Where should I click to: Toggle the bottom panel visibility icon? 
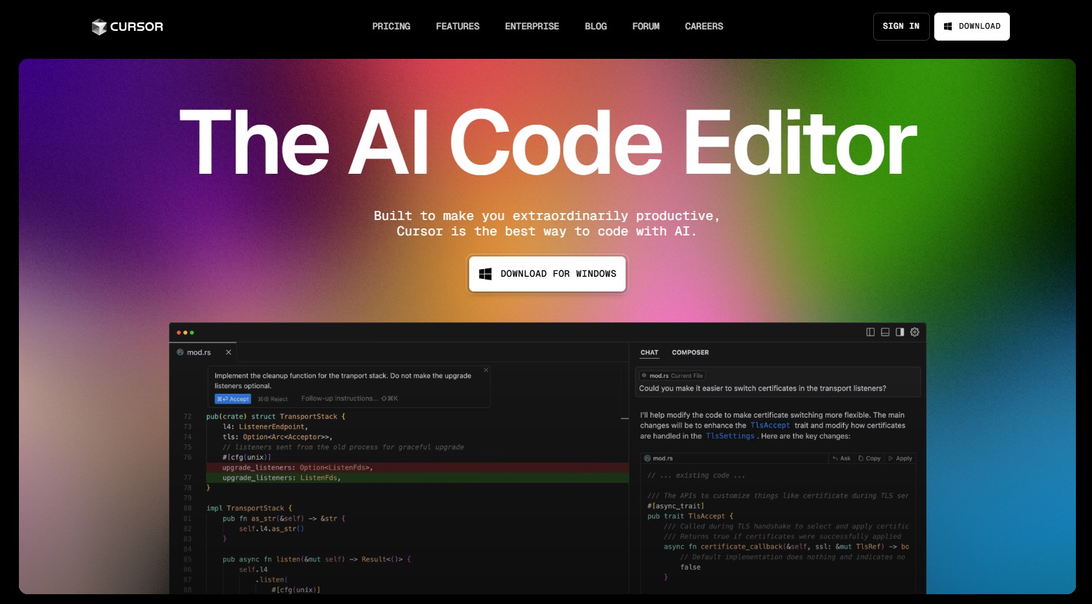(884, 332)
